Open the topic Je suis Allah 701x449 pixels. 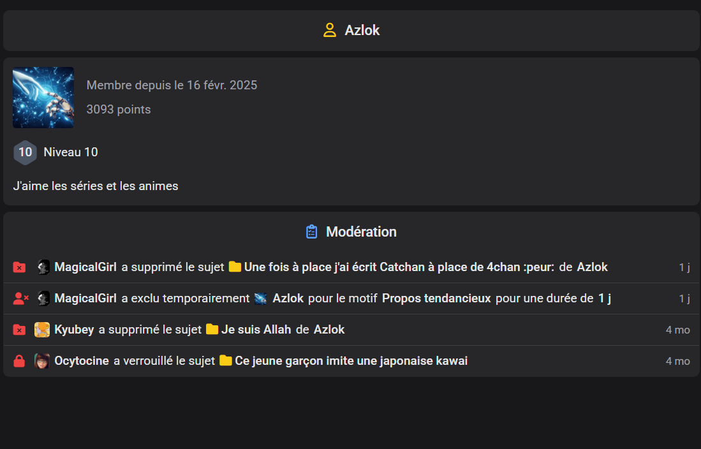pos(256,330)
